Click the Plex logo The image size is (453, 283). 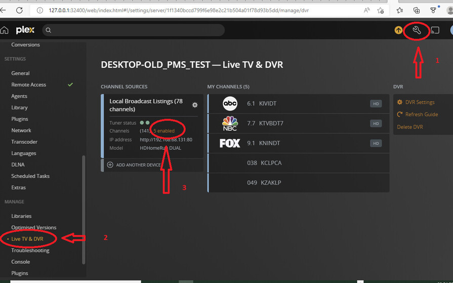point(25,30)
